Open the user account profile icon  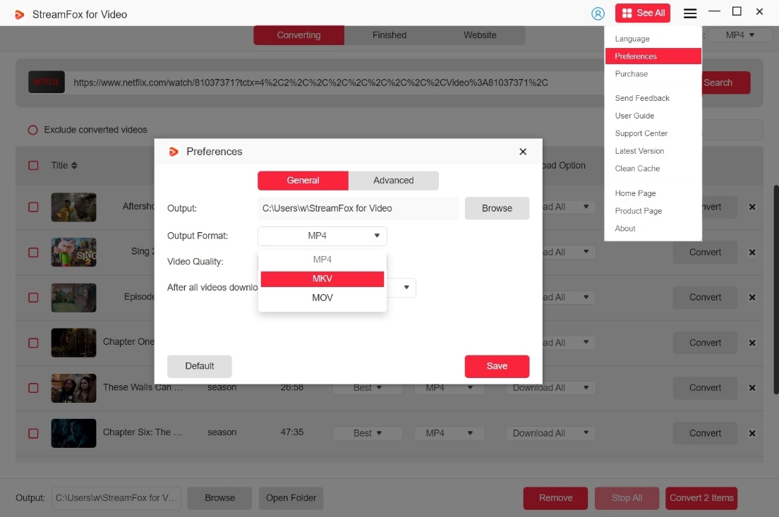click(598, 13)
